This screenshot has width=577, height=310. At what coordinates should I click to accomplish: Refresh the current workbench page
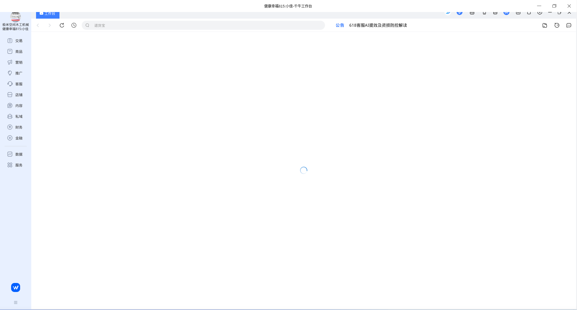tap(62, 25)
